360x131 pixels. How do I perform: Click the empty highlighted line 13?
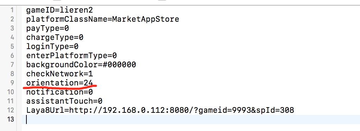click(191, 119)
